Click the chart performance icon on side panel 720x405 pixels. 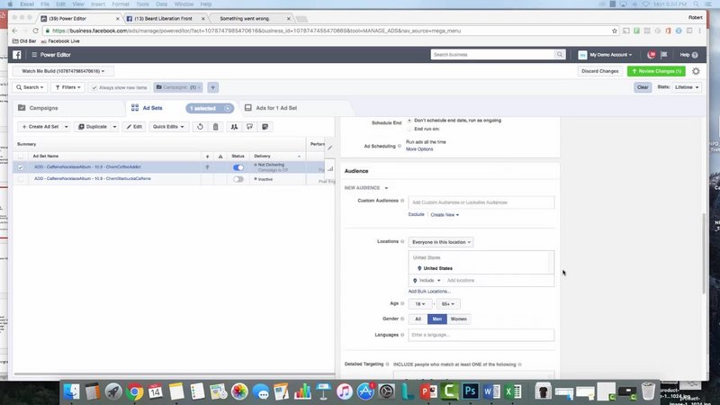330,168
